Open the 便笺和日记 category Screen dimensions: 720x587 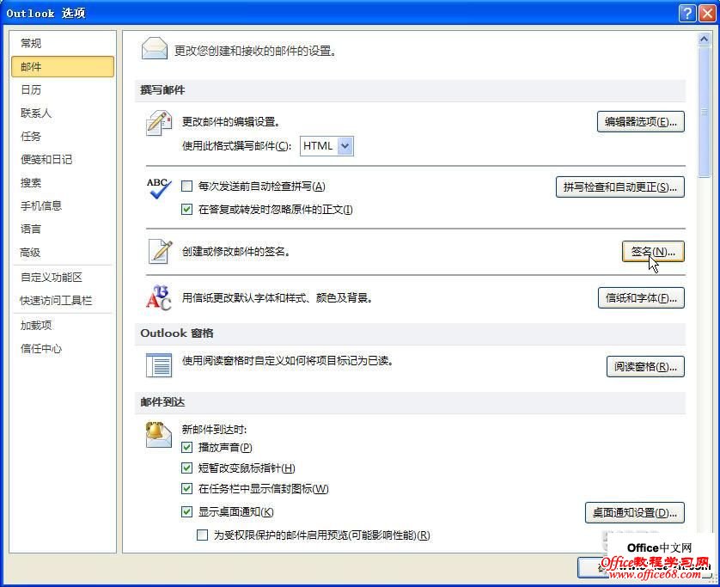[63, 159]
